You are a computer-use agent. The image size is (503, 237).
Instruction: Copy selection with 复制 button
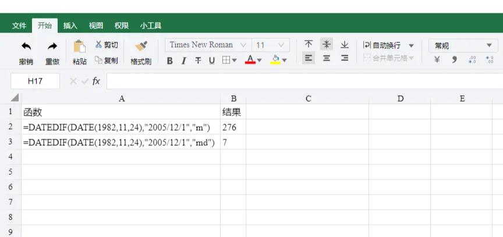click(107, 60)
